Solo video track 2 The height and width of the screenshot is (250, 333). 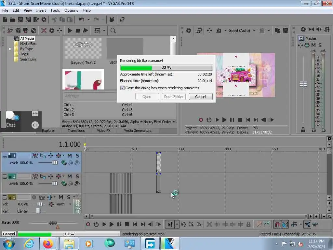point(77,177)
